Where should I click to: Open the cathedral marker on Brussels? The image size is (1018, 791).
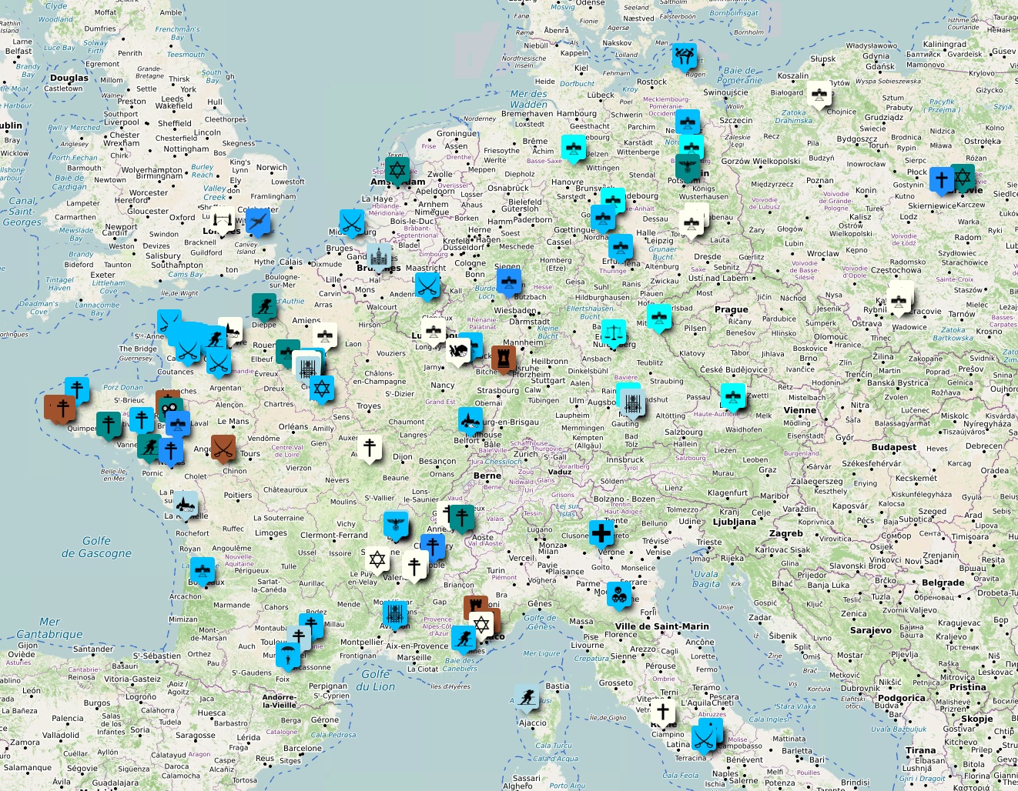pyautogui.click(x=378, y=257)
